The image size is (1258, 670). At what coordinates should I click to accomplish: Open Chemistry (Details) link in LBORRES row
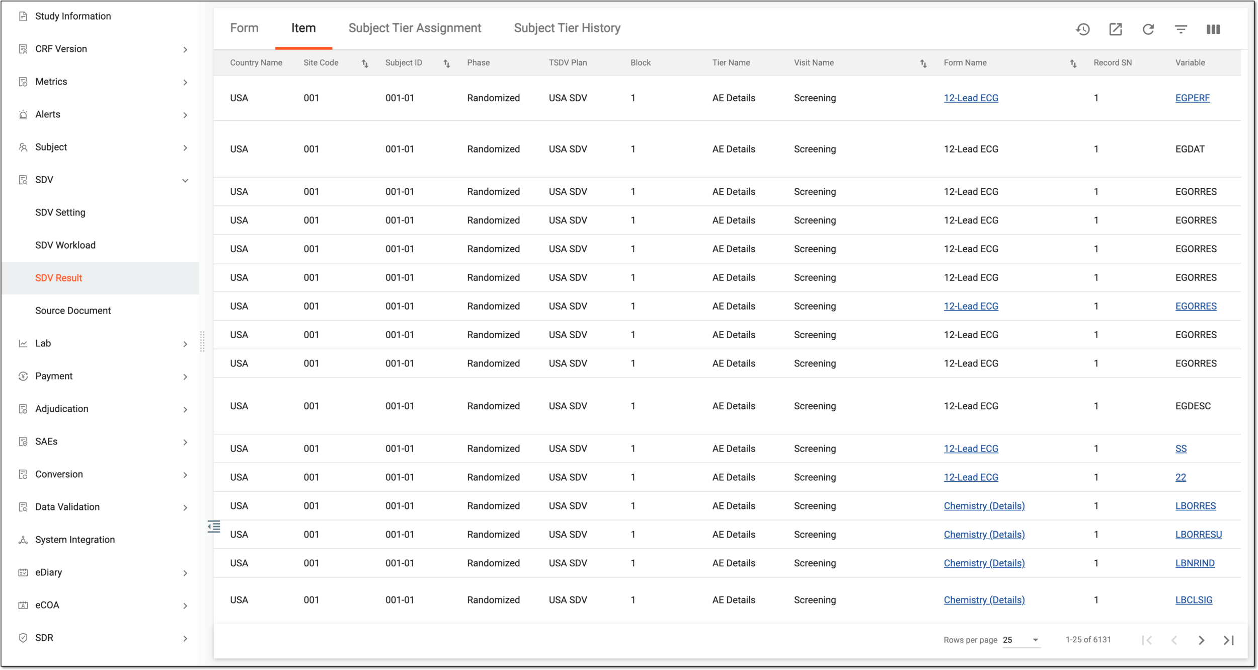984,506
